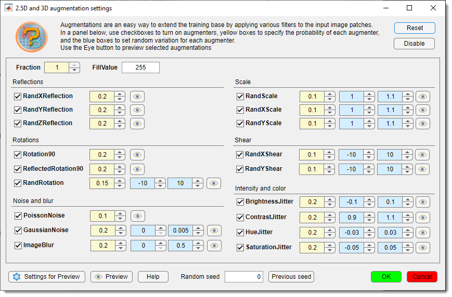452x297 pixels.
Task: Click eye preview icon for Rotation90
Action: click(137, 155)
